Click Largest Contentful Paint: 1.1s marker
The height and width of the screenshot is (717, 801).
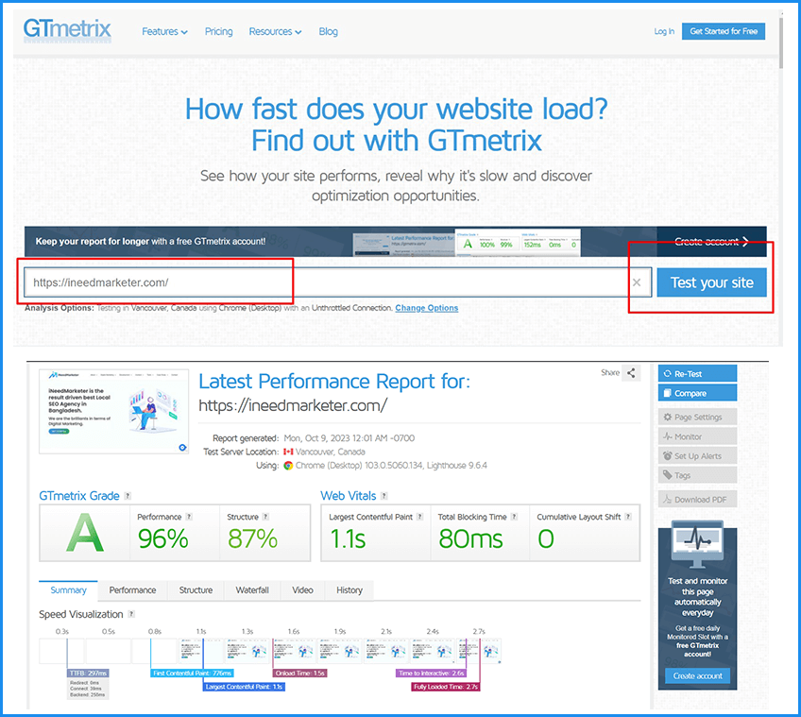tap(244, 687)
